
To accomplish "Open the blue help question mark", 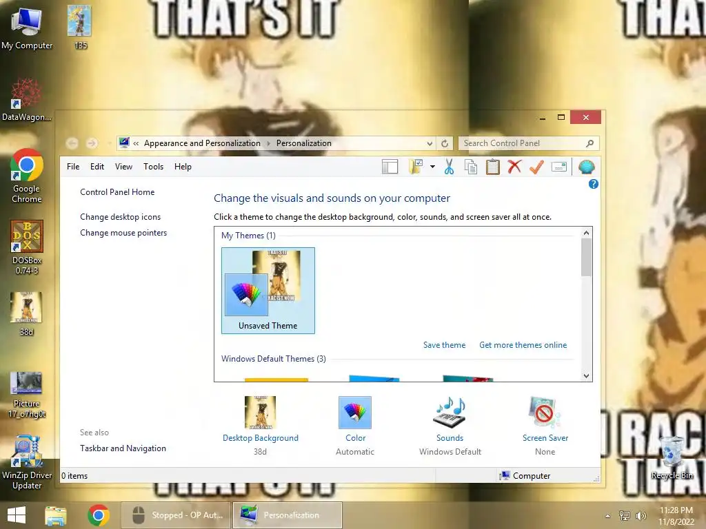I will [x=594, y=184].
